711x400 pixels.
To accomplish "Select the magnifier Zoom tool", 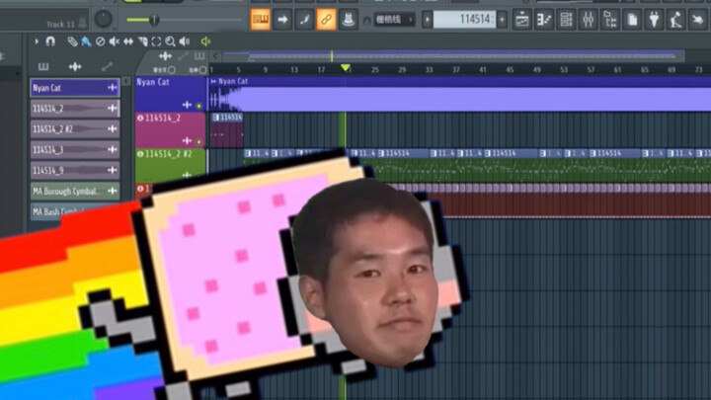I will (170, 41).
